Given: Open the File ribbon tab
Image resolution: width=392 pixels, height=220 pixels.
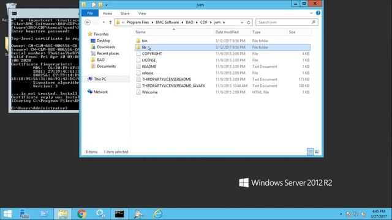Looking at the screenshot, I should click(x=90, y=13).
